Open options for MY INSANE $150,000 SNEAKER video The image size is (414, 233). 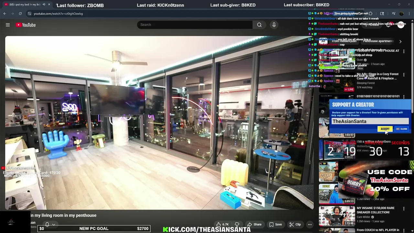click(404, 208)
